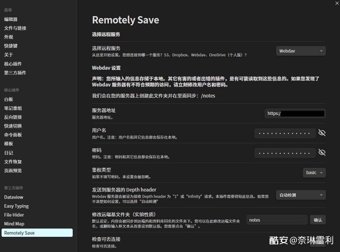Screen dimensions: 340x252
Task: Open 白板 plugin settings
Action: pyautogui.click(x=8, y=99)
